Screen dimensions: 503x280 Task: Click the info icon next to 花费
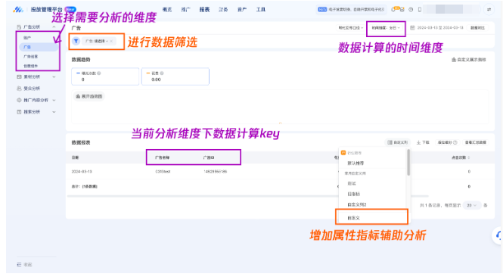pos(162,73)
